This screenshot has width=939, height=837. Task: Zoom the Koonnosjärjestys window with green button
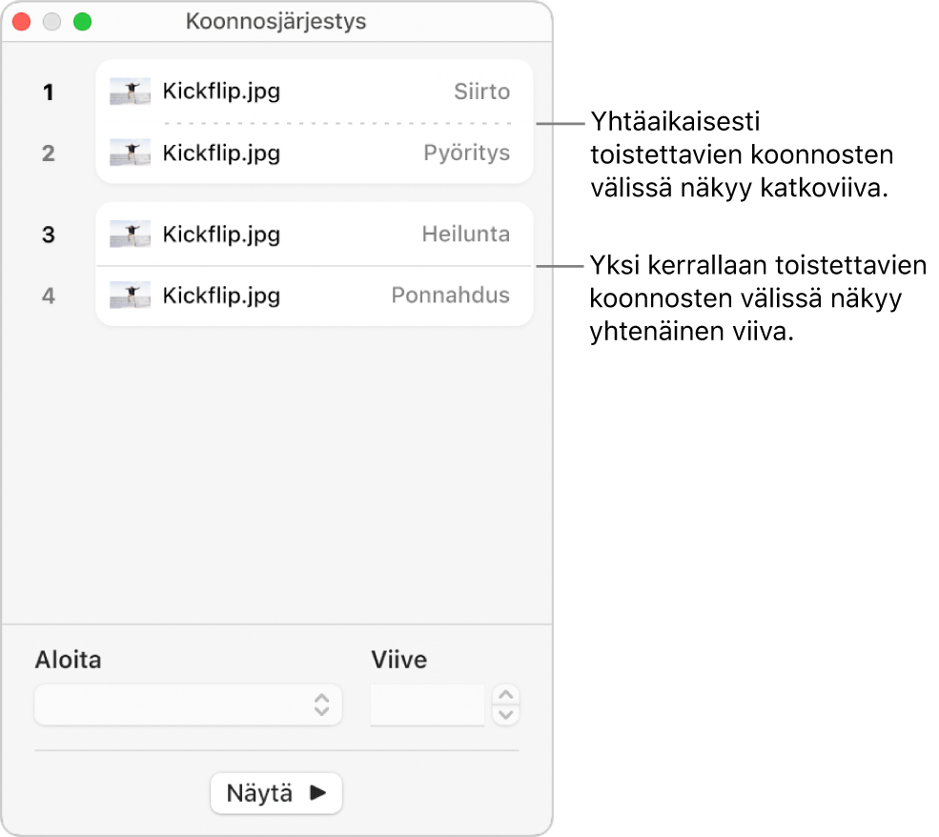[x=83, y=22]
